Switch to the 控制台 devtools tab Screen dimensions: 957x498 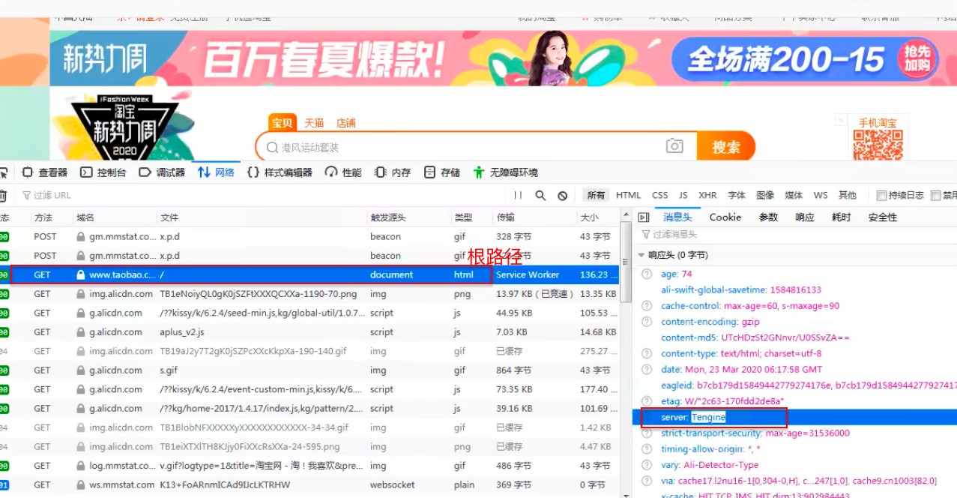(x=103, y=172)
